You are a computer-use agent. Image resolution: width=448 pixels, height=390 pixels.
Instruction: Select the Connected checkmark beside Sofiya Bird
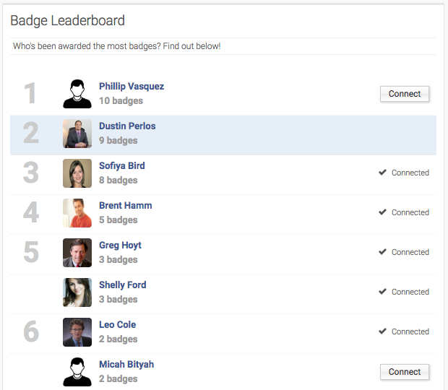point(382,173)
